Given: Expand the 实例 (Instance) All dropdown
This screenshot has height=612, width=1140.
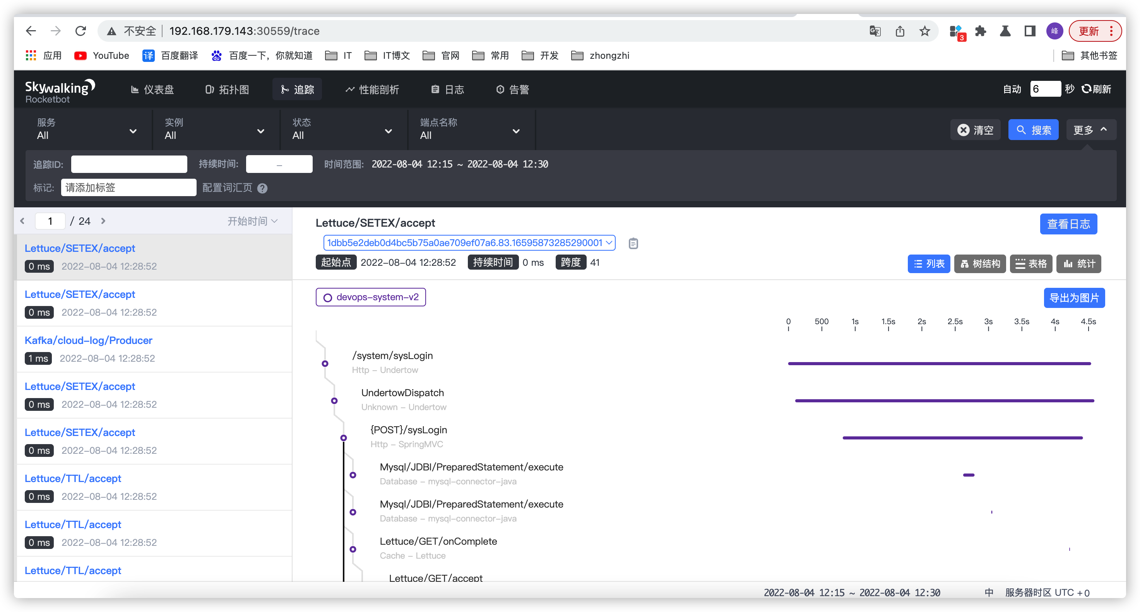Looking at the screenshot, I should 214,130.
